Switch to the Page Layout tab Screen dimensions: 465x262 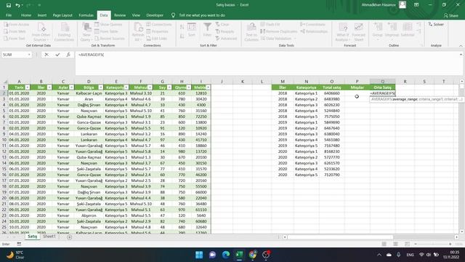click(x=62, y=15)
